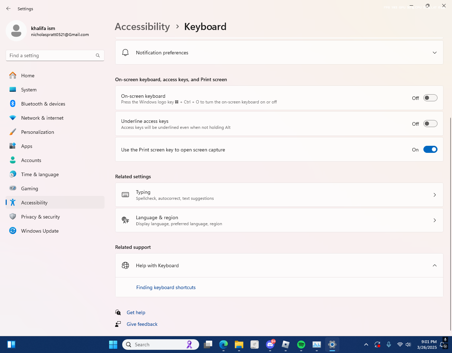Show hidden system tray icons
The width and height of the screenshot is (452, 353).
[x=366, y=345]
